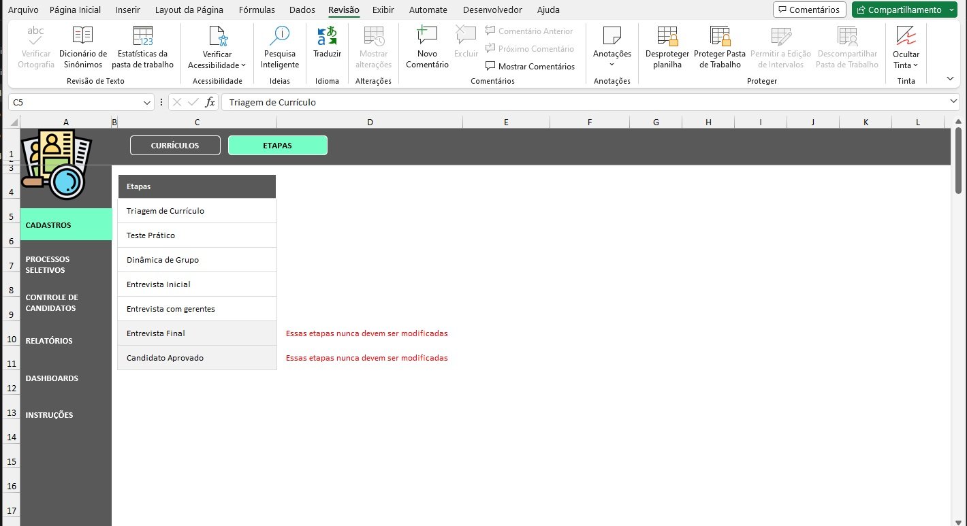The height and width of the screenshot is (526, 967).
Task: Open the Arquivo menu
Action: [22, 10]
